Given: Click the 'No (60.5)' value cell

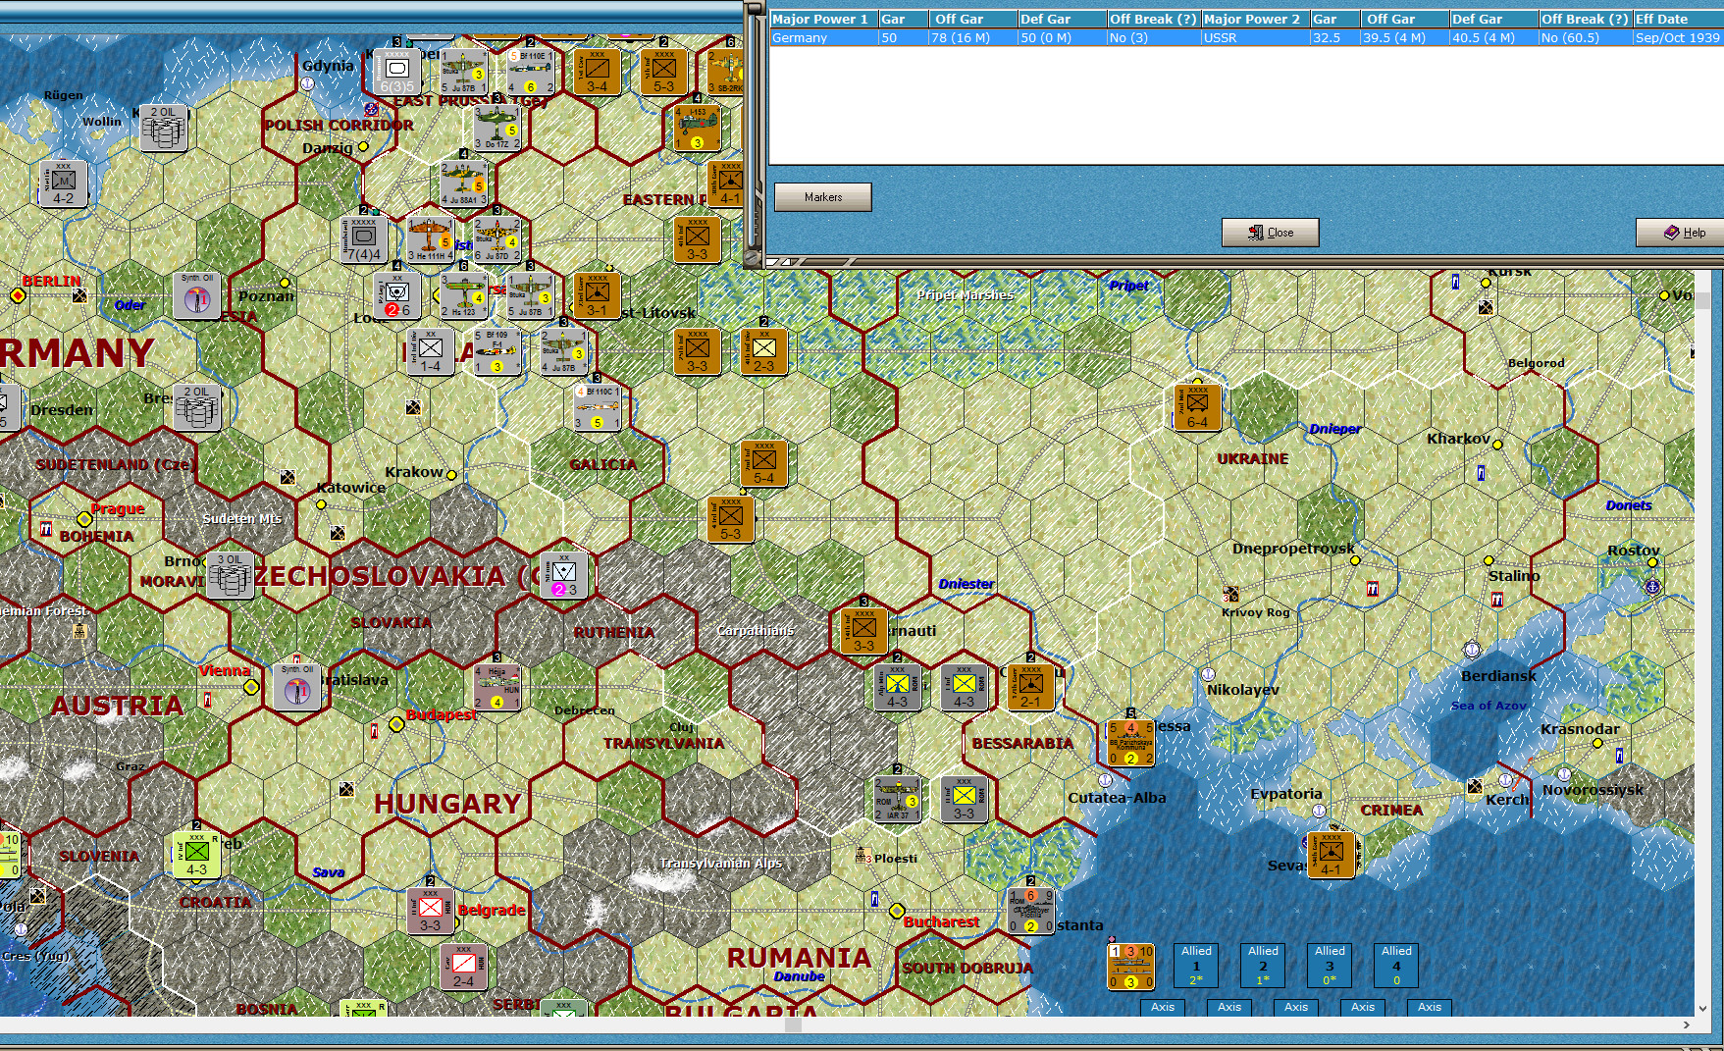Looking at the screenshot, I should click(x=1585, y=37).
